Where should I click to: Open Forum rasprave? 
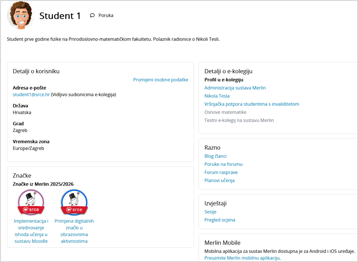(221, 172)
